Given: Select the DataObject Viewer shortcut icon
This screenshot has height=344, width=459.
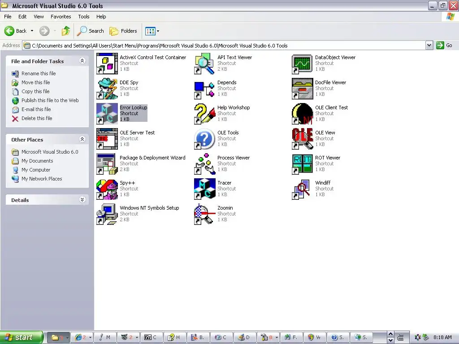Looking at the screenshot, I should (303, 64).
